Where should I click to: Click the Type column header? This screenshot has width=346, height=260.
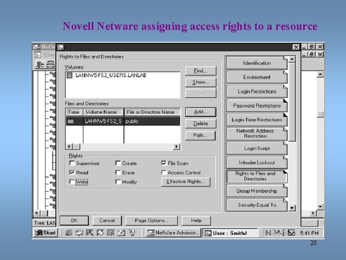(74, 112)
